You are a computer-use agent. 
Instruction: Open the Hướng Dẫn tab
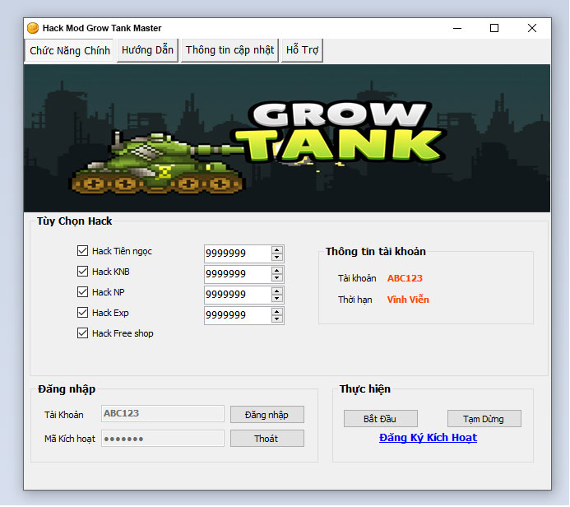(147, 50)
